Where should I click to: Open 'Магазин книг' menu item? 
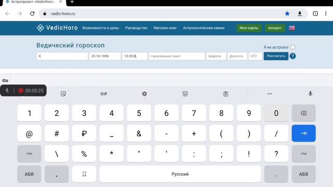165,28
